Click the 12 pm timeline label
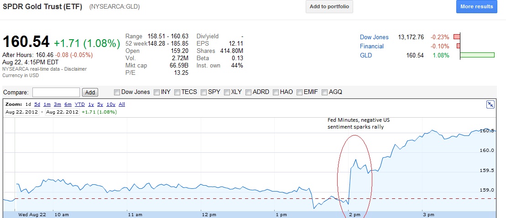 point(209,215)
